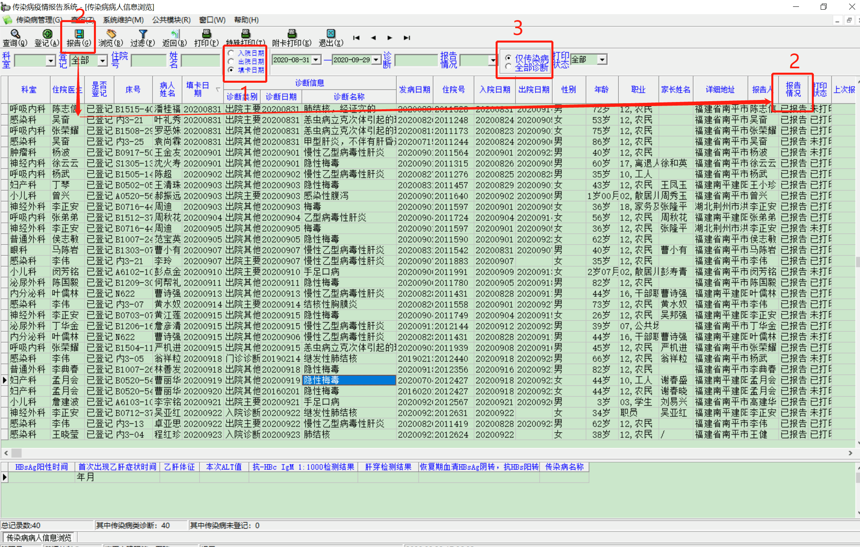The image size is (860, 547).
Task: Select the 出院日期 radio button
Action: pyautogui.click(x=231, y=61)
